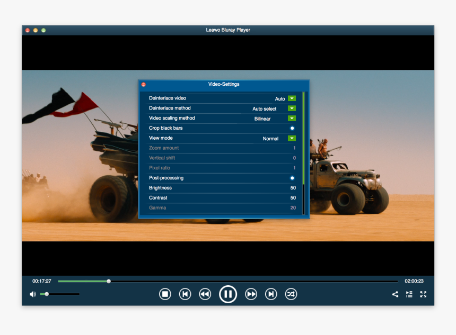Click the playback progress bar handle

point(109,281)
